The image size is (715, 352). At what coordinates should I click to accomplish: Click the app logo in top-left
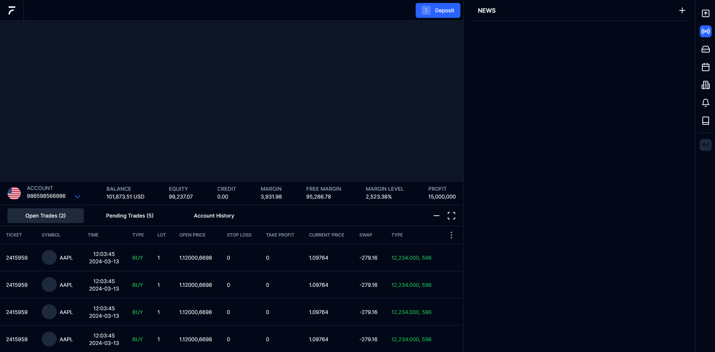(12, 10)
